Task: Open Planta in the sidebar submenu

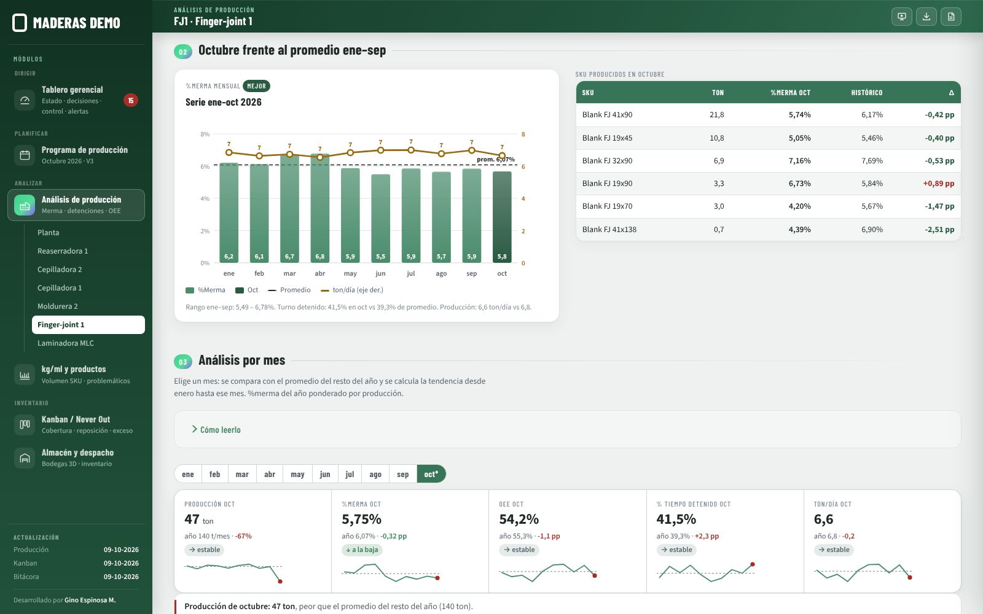Action: (88, 233)
